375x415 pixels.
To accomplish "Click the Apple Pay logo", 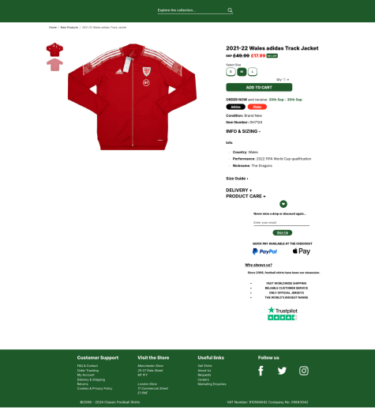I will pos(302,251).
